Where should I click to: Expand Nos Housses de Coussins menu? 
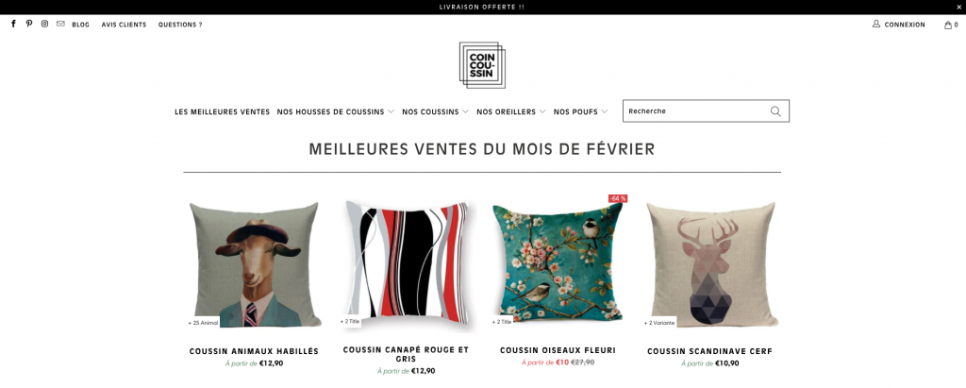click(335, 111)
